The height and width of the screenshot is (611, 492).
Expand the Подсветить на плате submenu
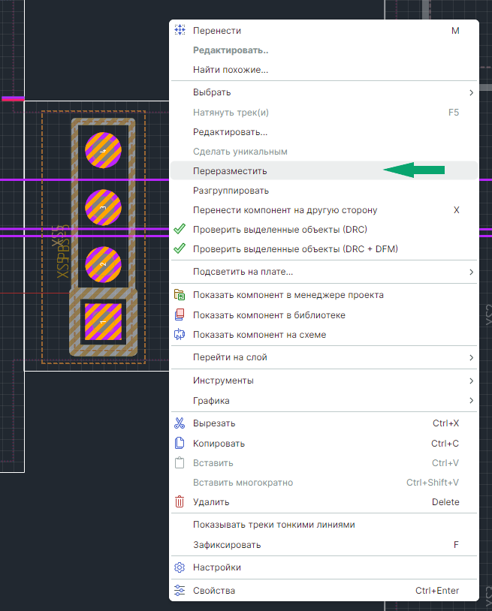tap(471, 272)
